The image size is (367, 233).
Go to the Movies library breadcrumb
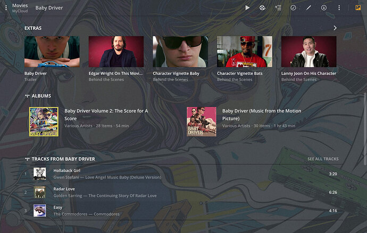20,5
